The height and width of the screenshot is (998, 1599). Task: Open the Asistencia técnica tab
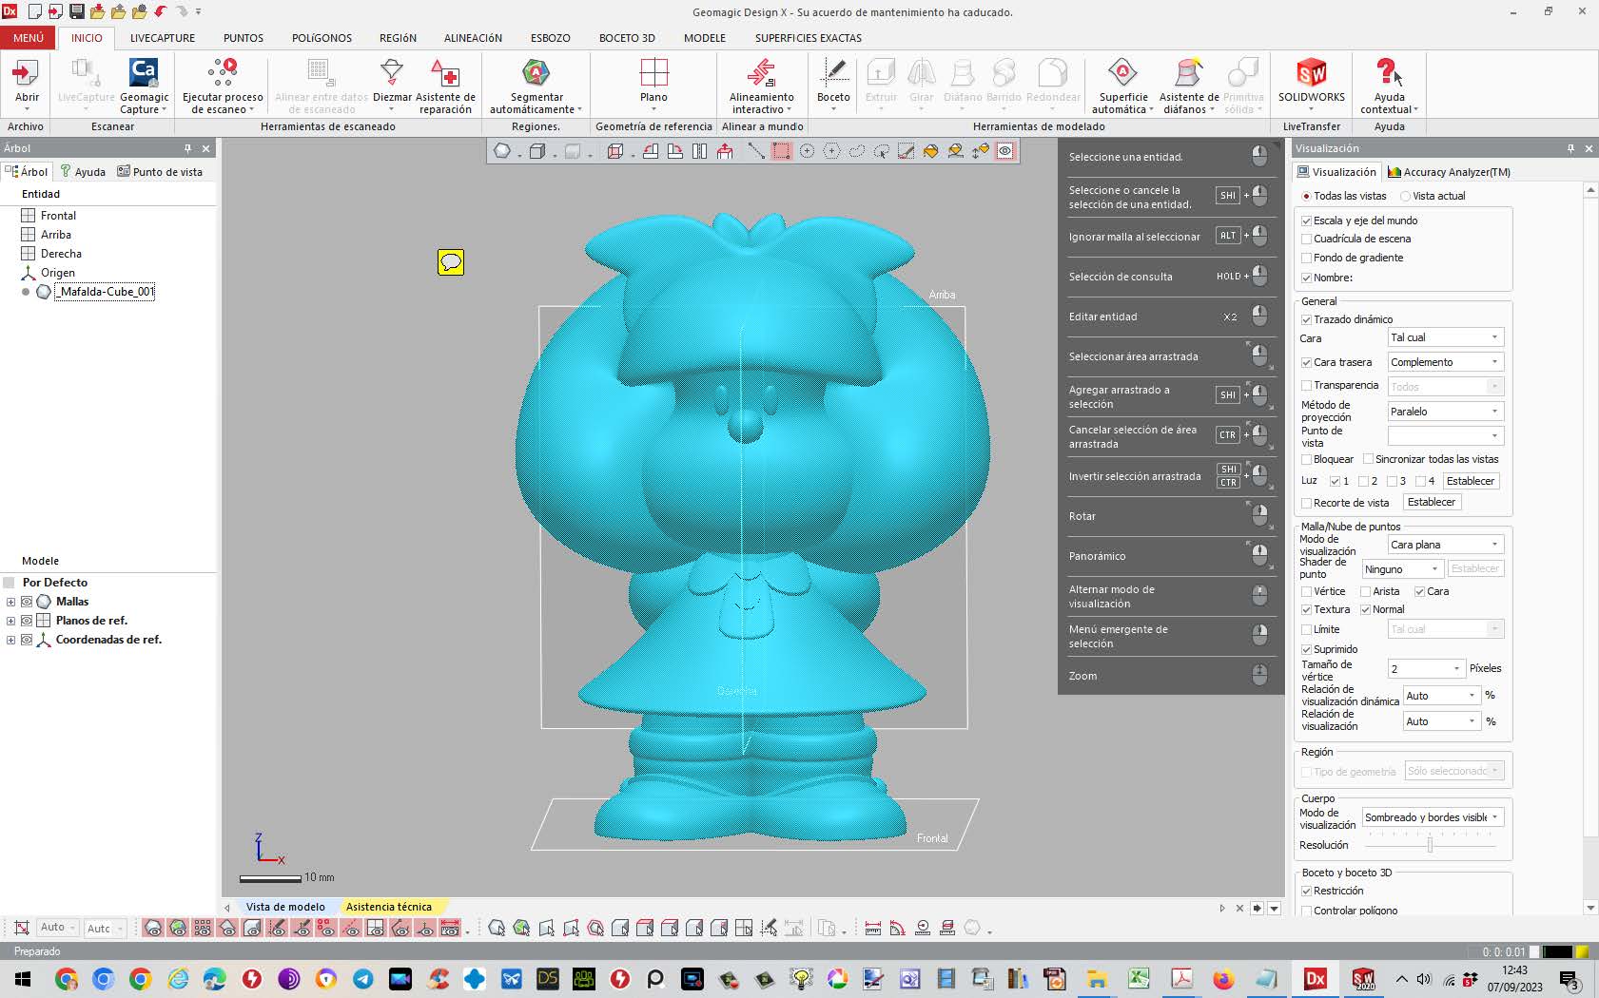[388, 907]
